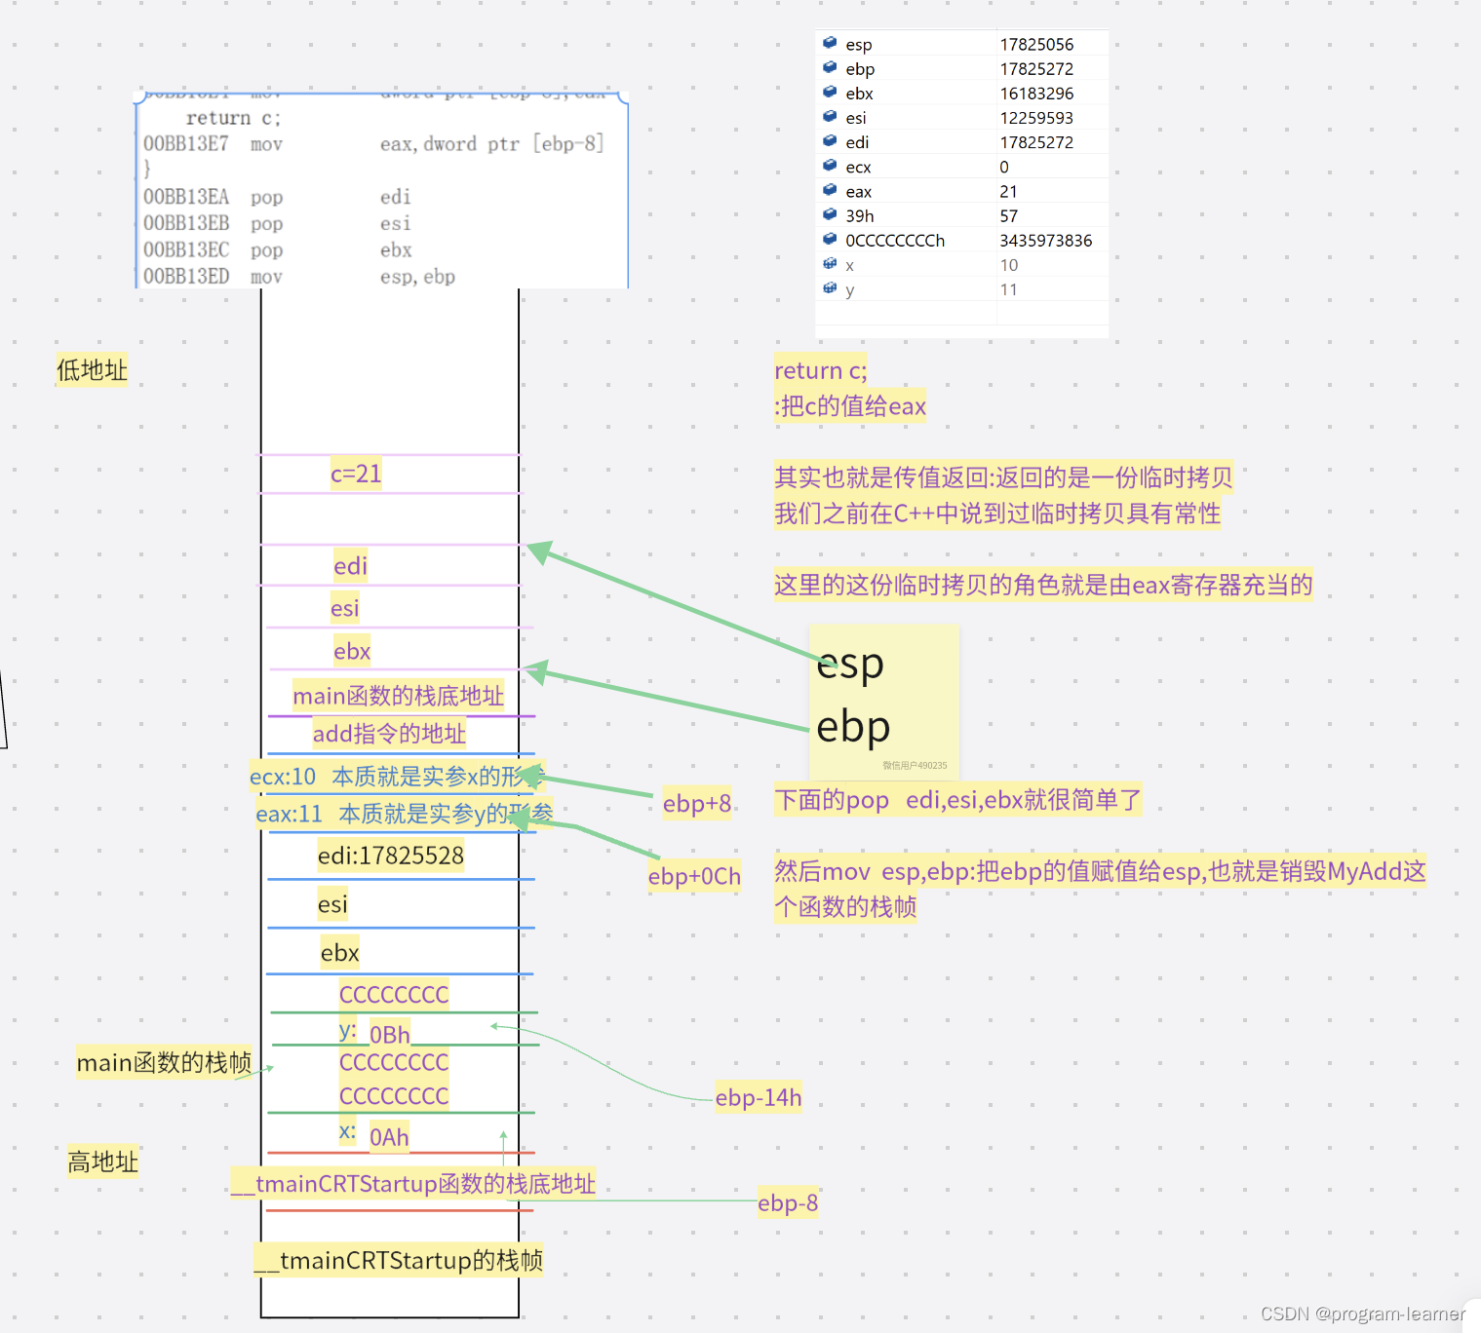Click the 00BB13EA pop edi instruction
Image resolution: width=1481 pixels, height=1333 pixels.
(x=277, y=198)
